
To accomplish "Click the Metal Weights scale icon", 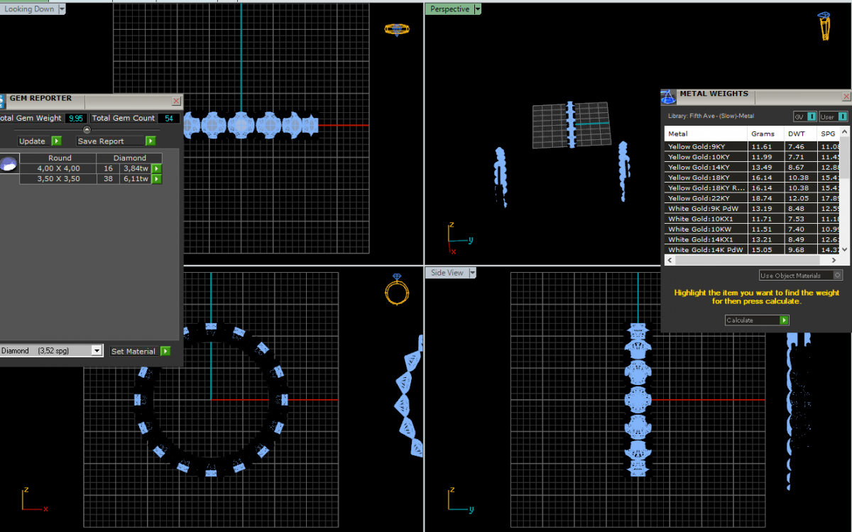I will point(667,97).
